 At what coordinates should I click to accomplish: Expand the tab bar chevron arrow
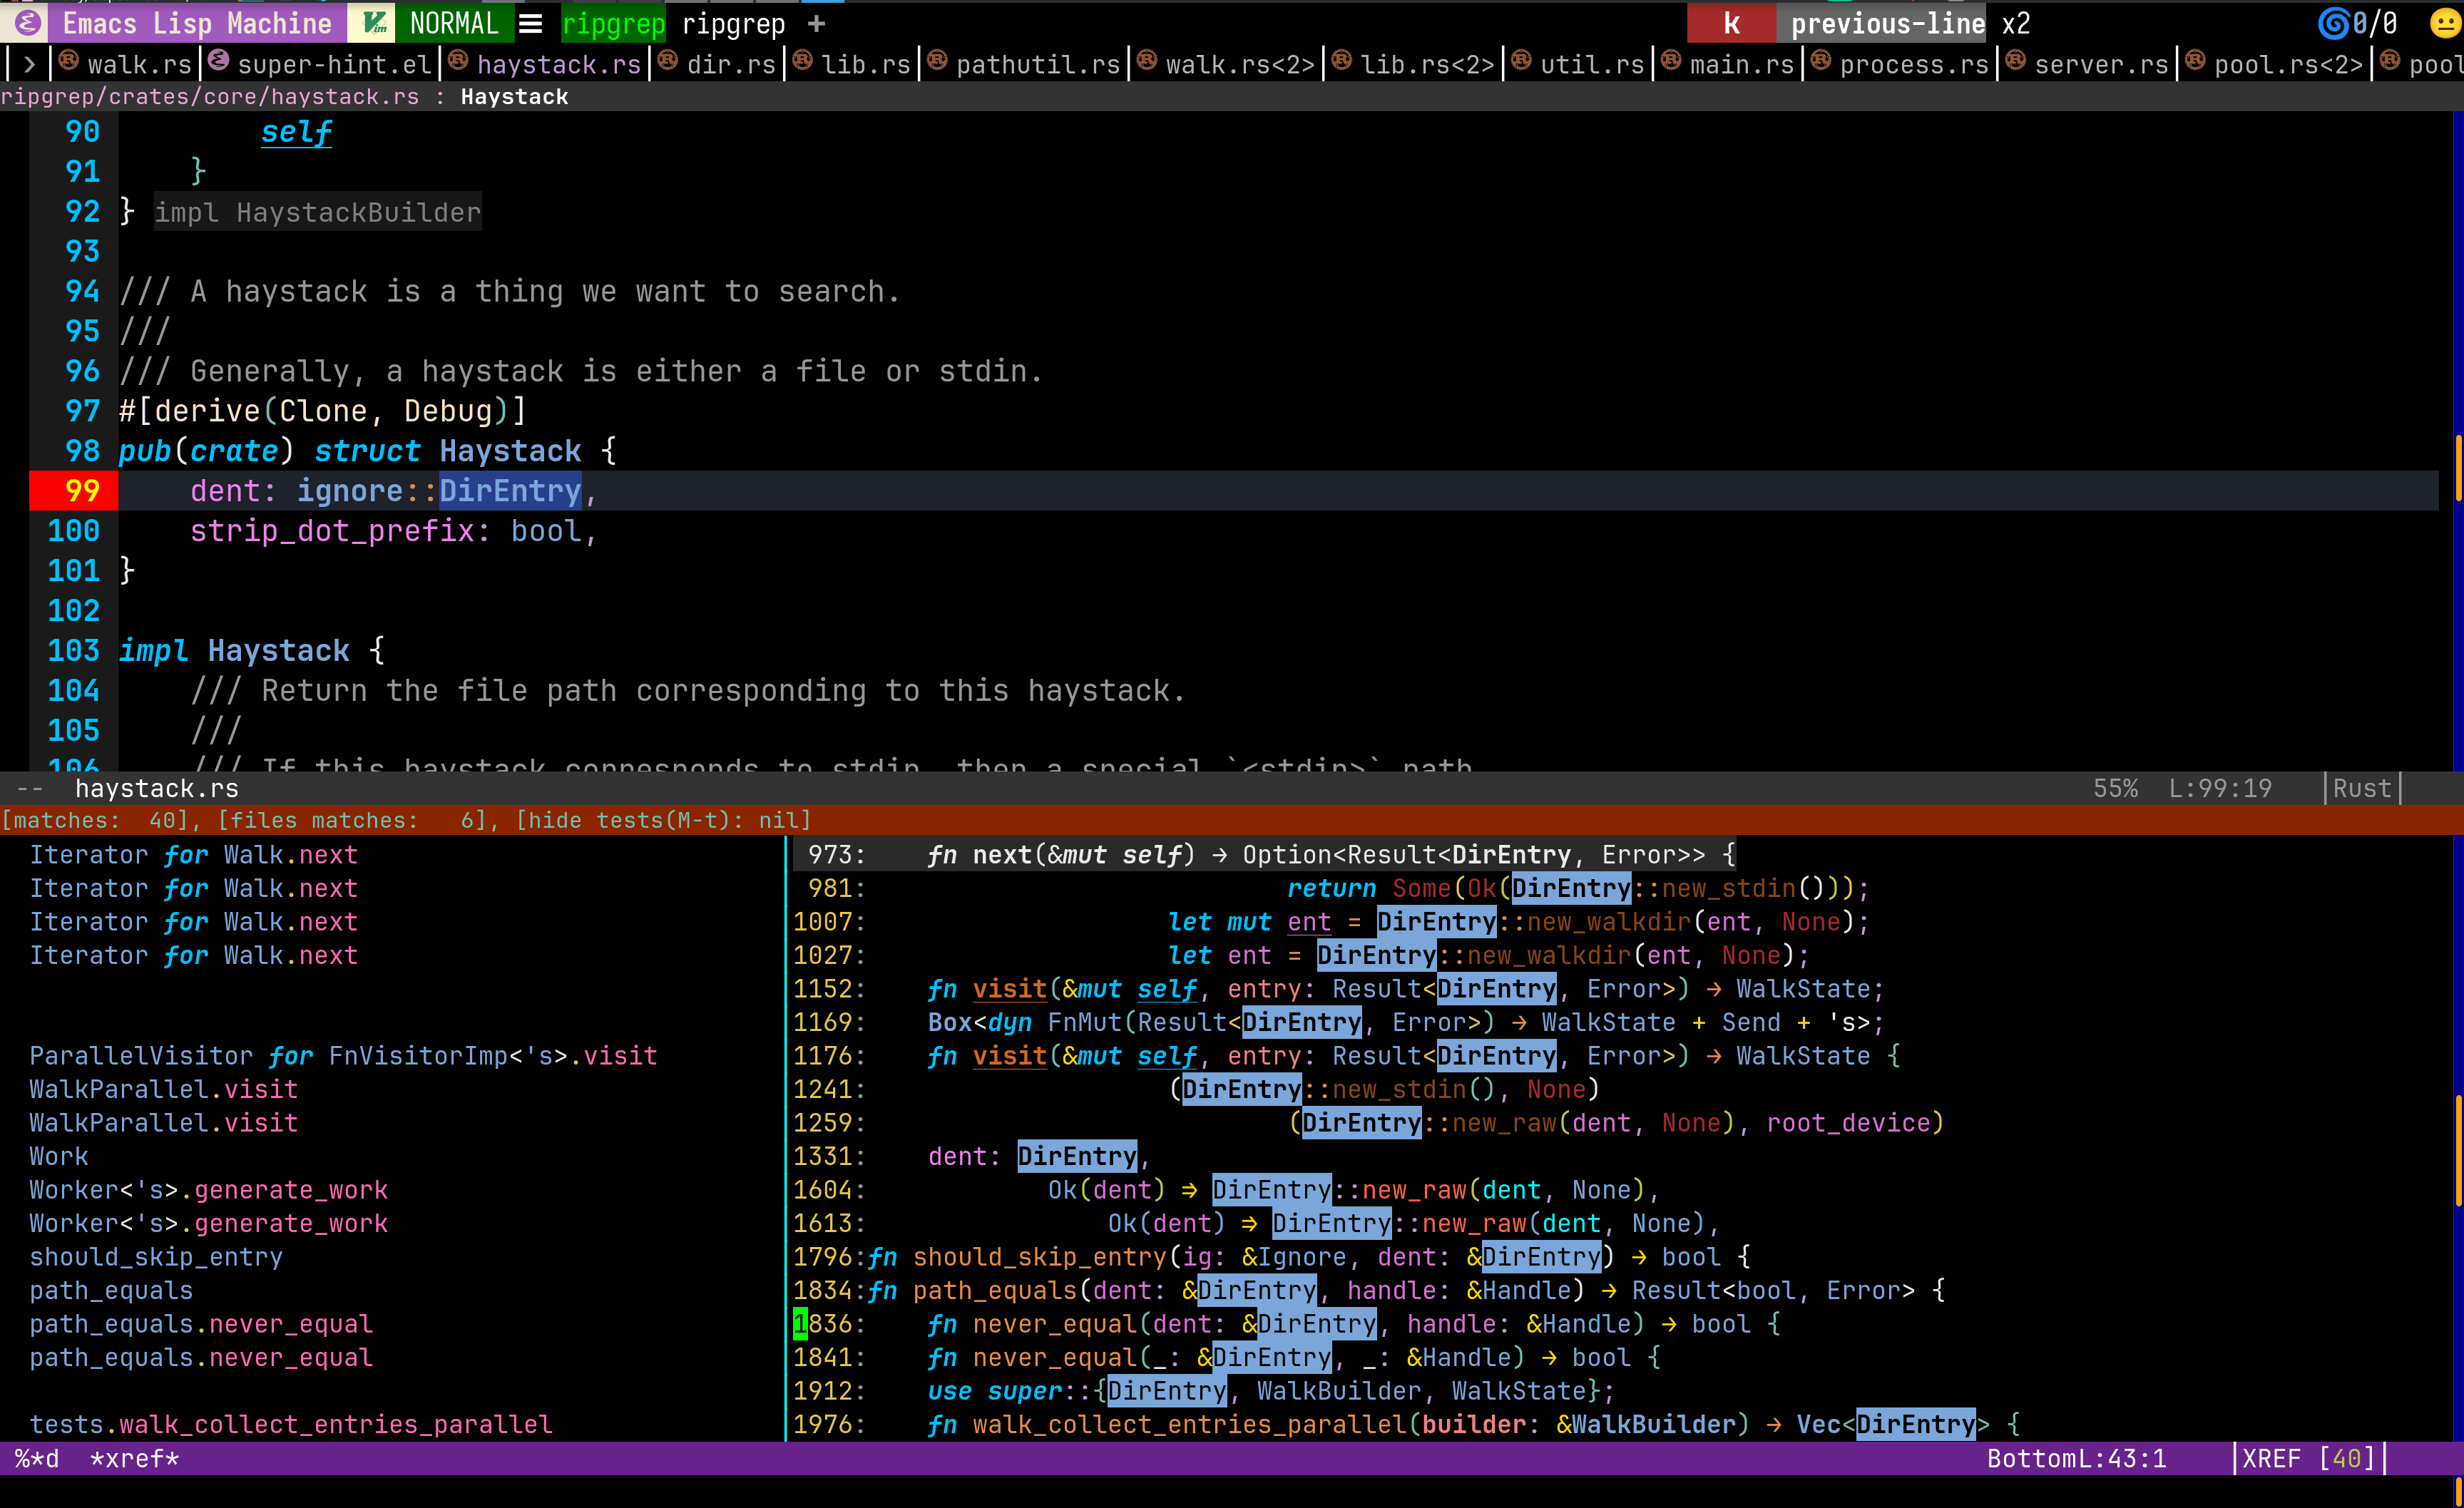pos(29,64)
